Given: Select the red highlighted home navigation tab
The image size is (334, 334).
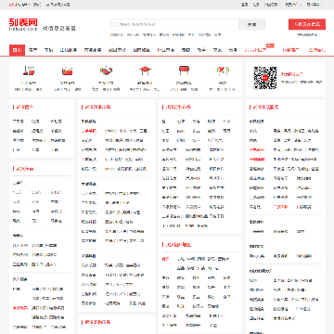Looking at the screenshot, I should [x=17, y=50].
